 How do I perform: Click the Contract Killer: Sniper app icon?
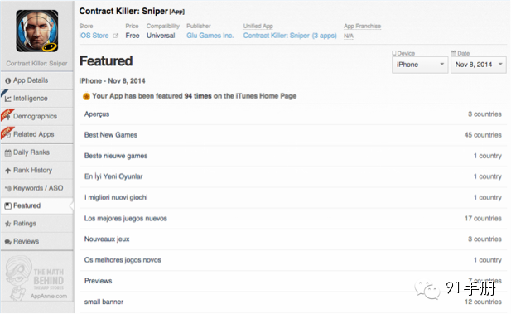[37, 31]
